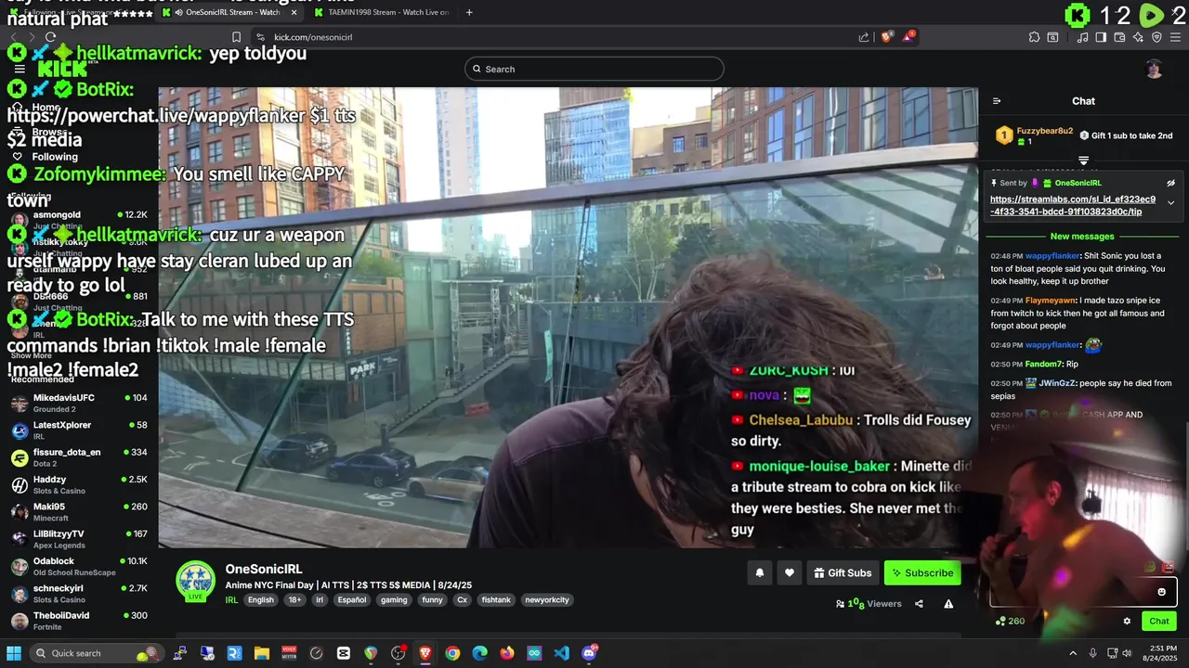Collapse chat panel with top-left chat icon
The image size is (1189, 668).
[997, 101]
